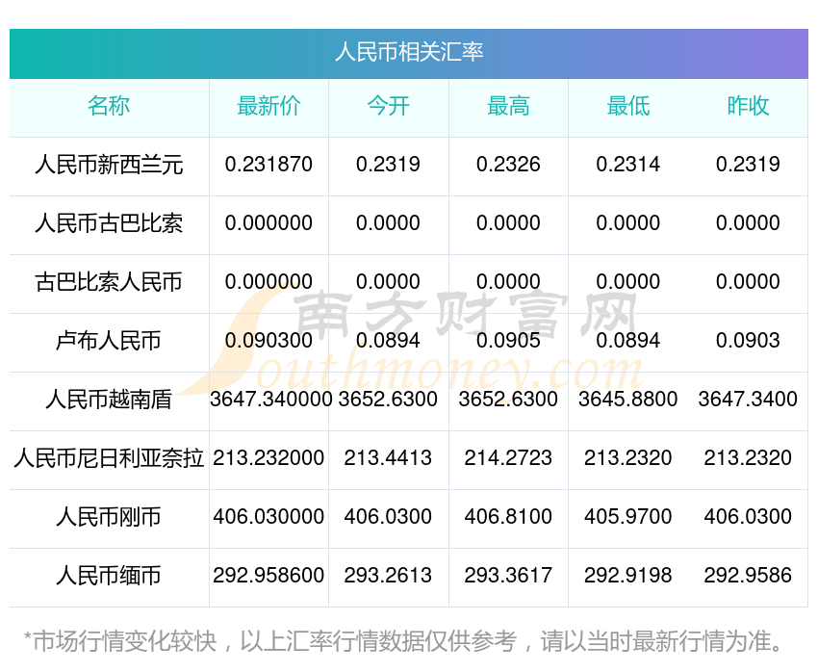Select the 人民币新西兰元 row name

[109, 165]
